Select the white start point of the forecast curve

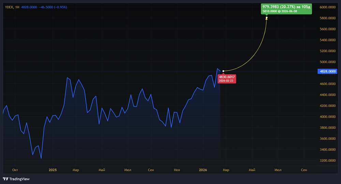(223, 71)
